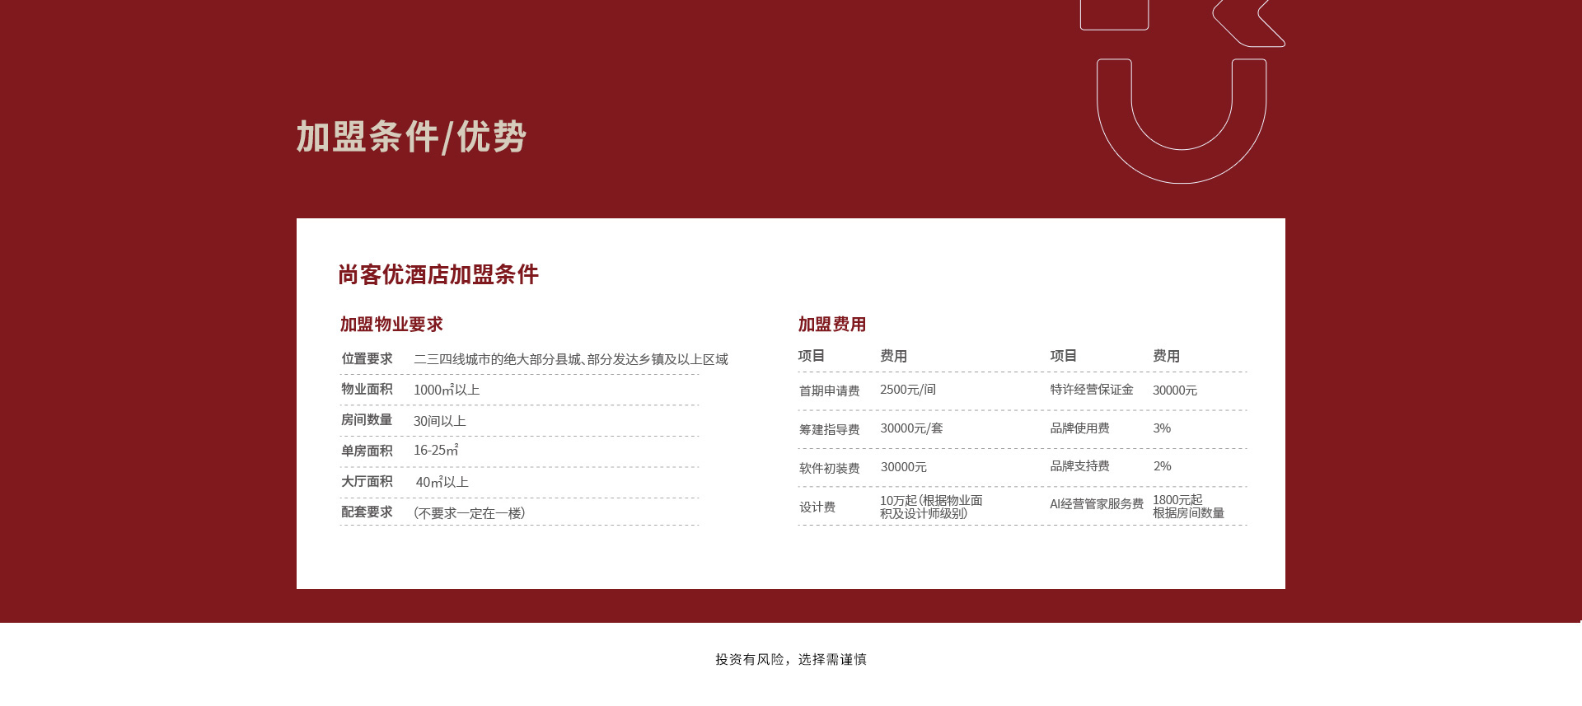
Task: Click the text 1800元起 根据房间数量
Action: pyautogui.click(x=1188, y=507)
